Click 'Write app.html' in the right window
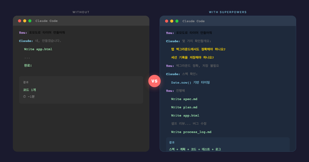This screenshot has width=309, height=162. tap(185, 116)
